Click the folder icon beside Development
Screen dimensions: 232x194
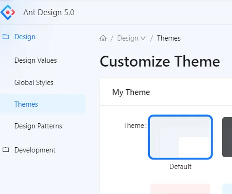(6, 150)
